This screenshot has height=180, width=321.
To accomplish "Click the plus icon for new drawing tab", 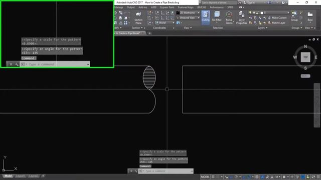I will tap(149, 33).
